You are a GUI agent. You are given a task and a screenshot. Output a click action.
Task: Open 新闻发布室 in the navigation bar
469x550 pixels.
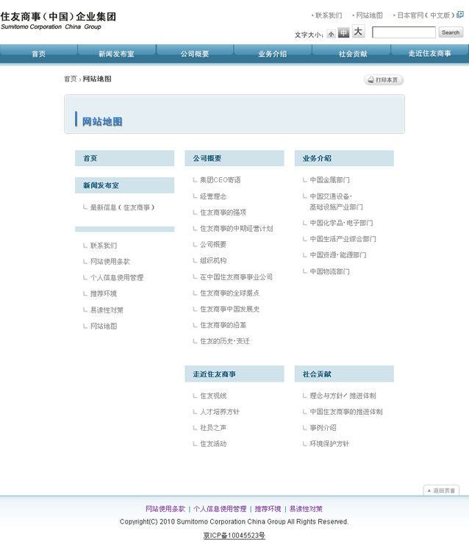coord(116,54)
